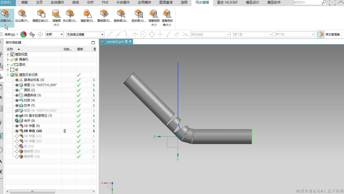Select the 替换面 (16) feature row
This screenshot has height=194, width=344.
[x=51, y=156]
